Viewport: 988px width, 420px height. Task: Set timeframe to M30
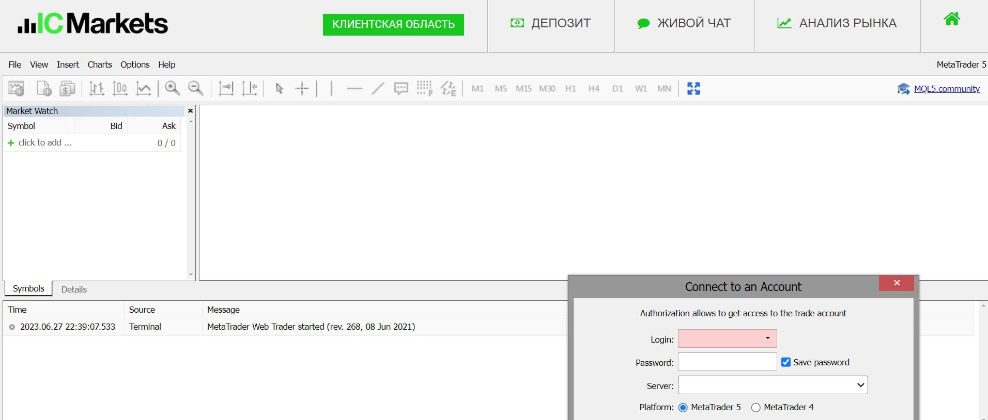coord(547,89)
